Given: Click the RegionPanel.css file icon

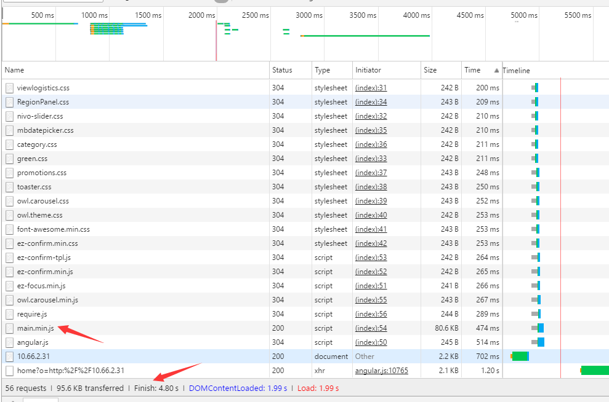Looking at the screenshot, I should point(10,102).
